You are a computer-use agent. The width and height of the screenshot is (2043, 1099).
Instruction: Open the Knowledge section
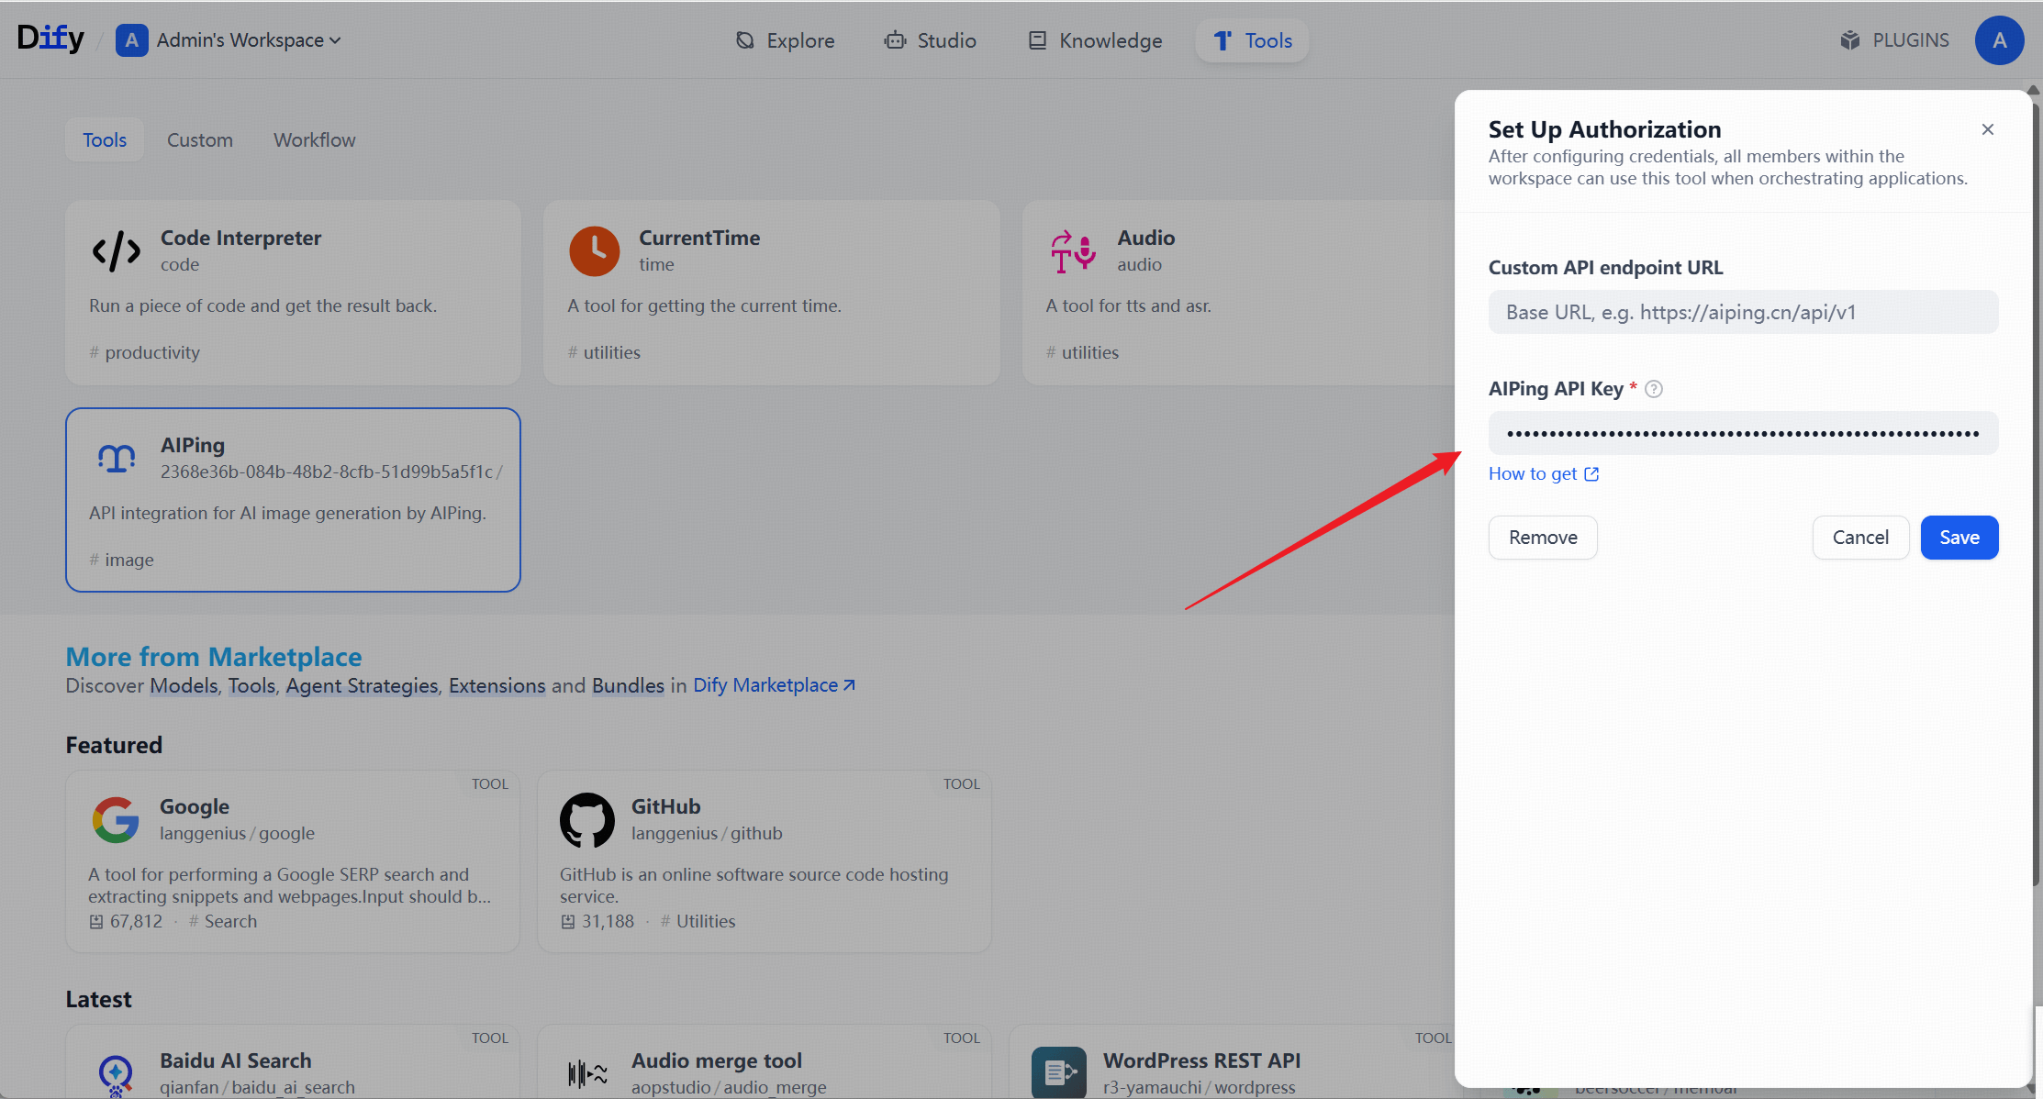click(1095, 40)
